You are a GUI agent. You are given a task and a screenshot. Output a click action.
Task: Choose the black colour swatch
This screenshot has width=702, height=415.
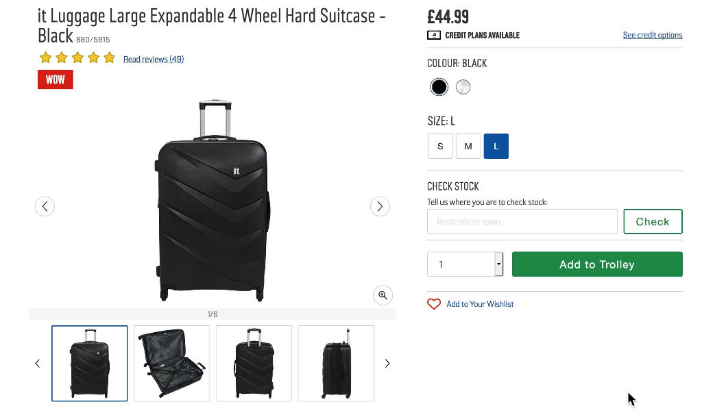(439, 87)
